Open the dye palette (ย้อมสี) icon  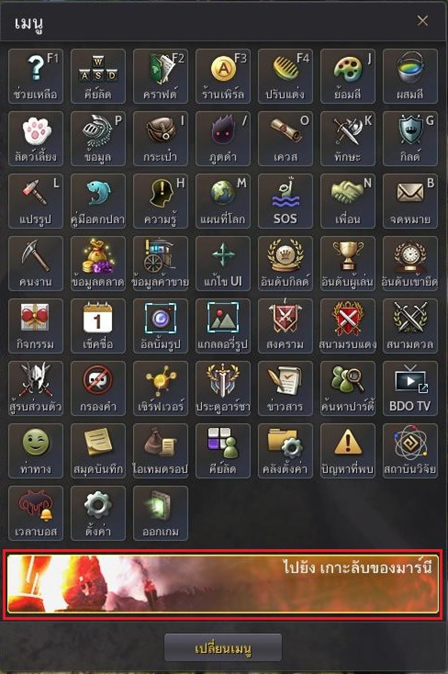[x=348, y=76]
